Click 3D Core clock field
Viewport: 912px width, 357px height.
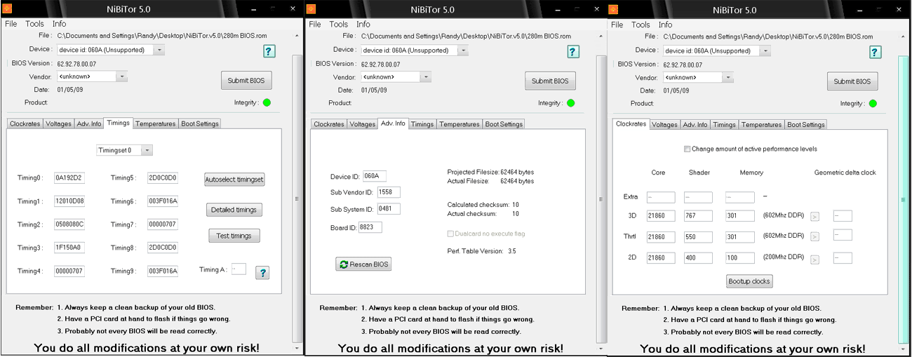(x=661, y=217)
